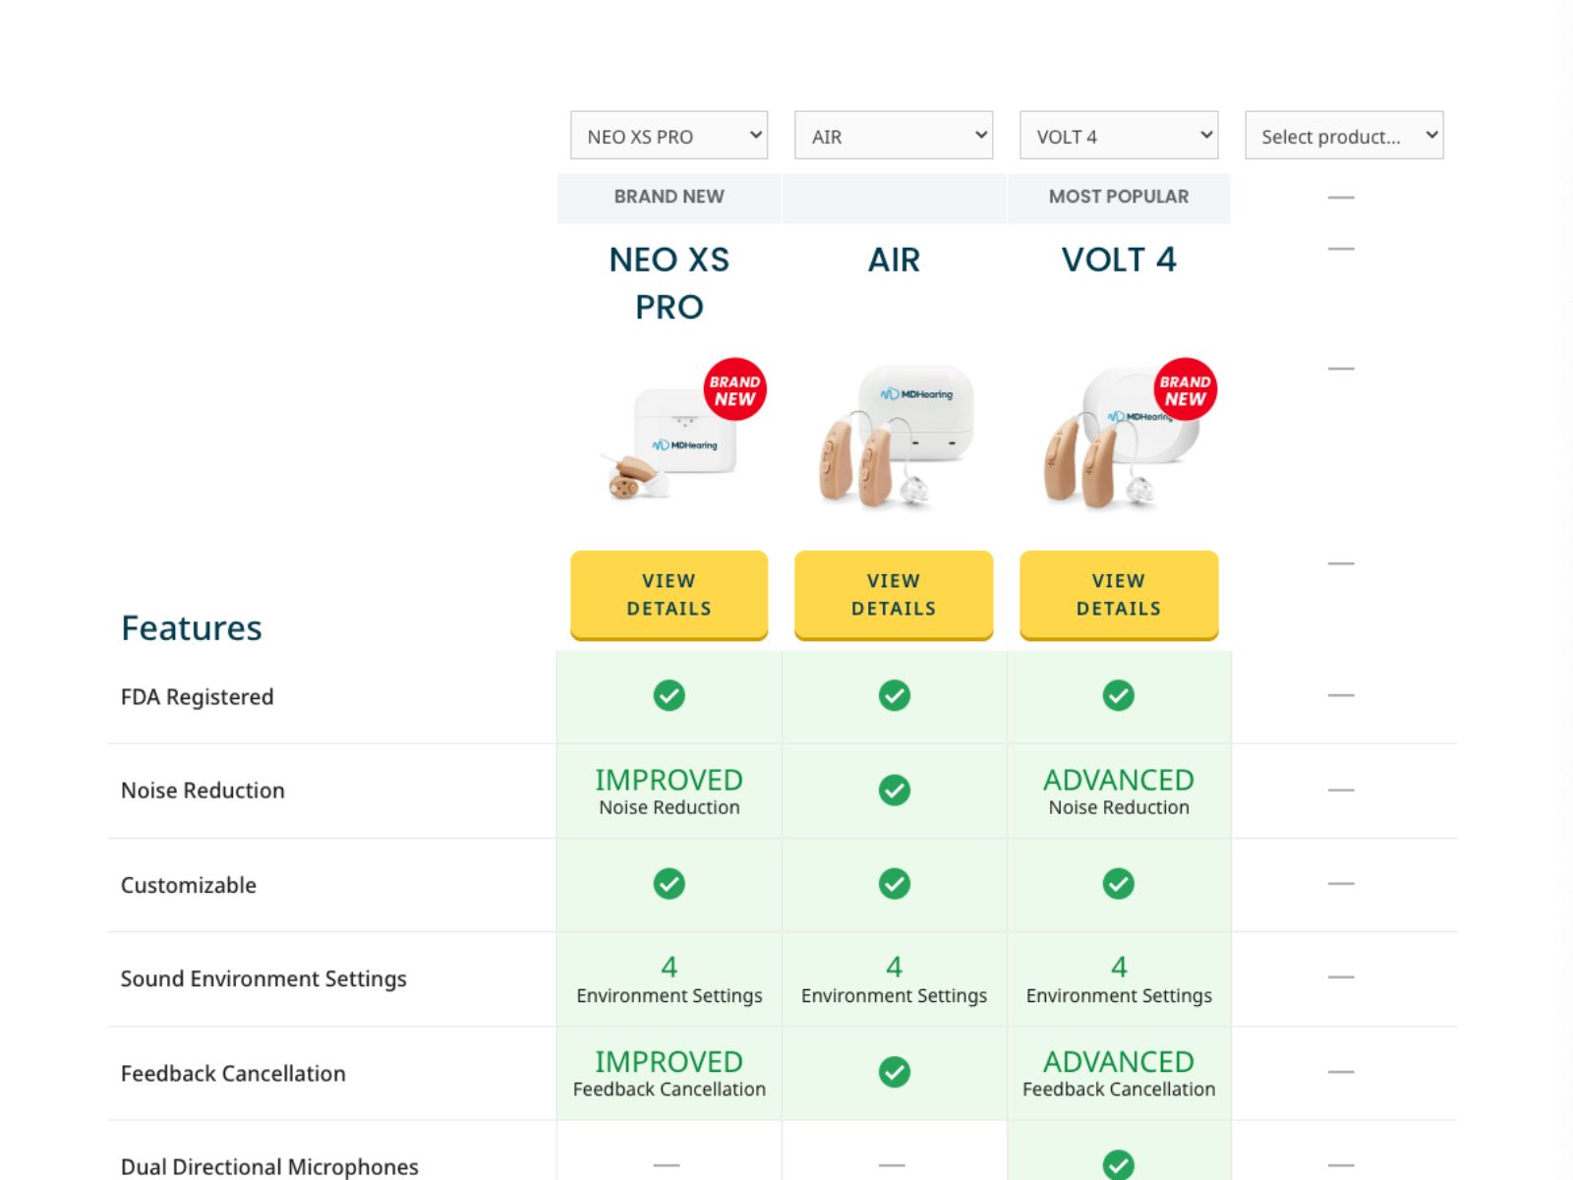Click the Noise Reduction row label

point(203,791)
